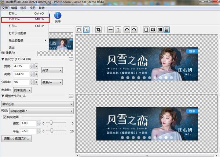
Task: Open the File menu
Action: 5,8
